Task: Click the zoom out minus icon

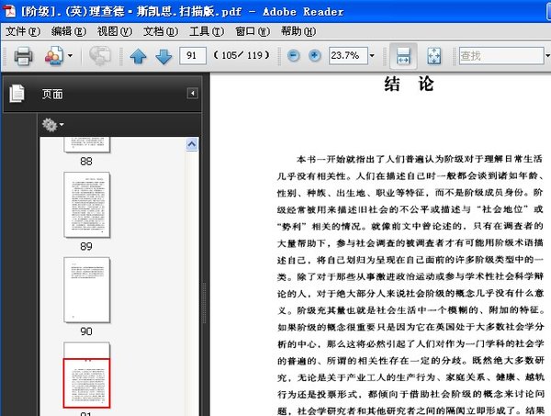Action: (x=294, y=56)
